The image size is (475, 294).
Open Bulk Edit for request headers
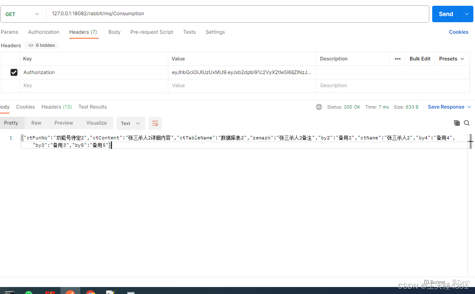[420, 58]
